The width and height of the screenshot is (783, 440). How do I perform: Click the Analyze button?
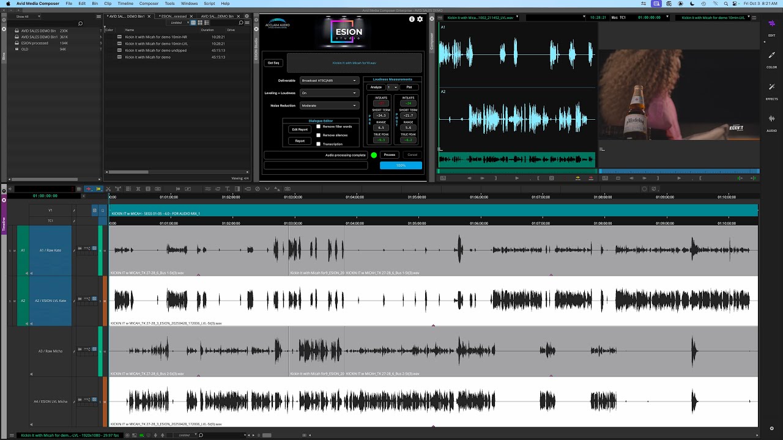pyautogui.click(x=376, y=87)
